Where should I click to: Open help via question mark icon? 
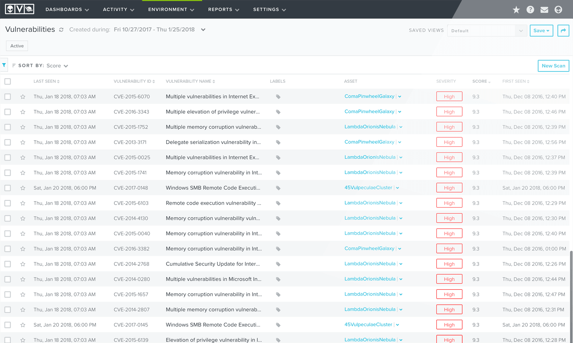click(530, 9)
